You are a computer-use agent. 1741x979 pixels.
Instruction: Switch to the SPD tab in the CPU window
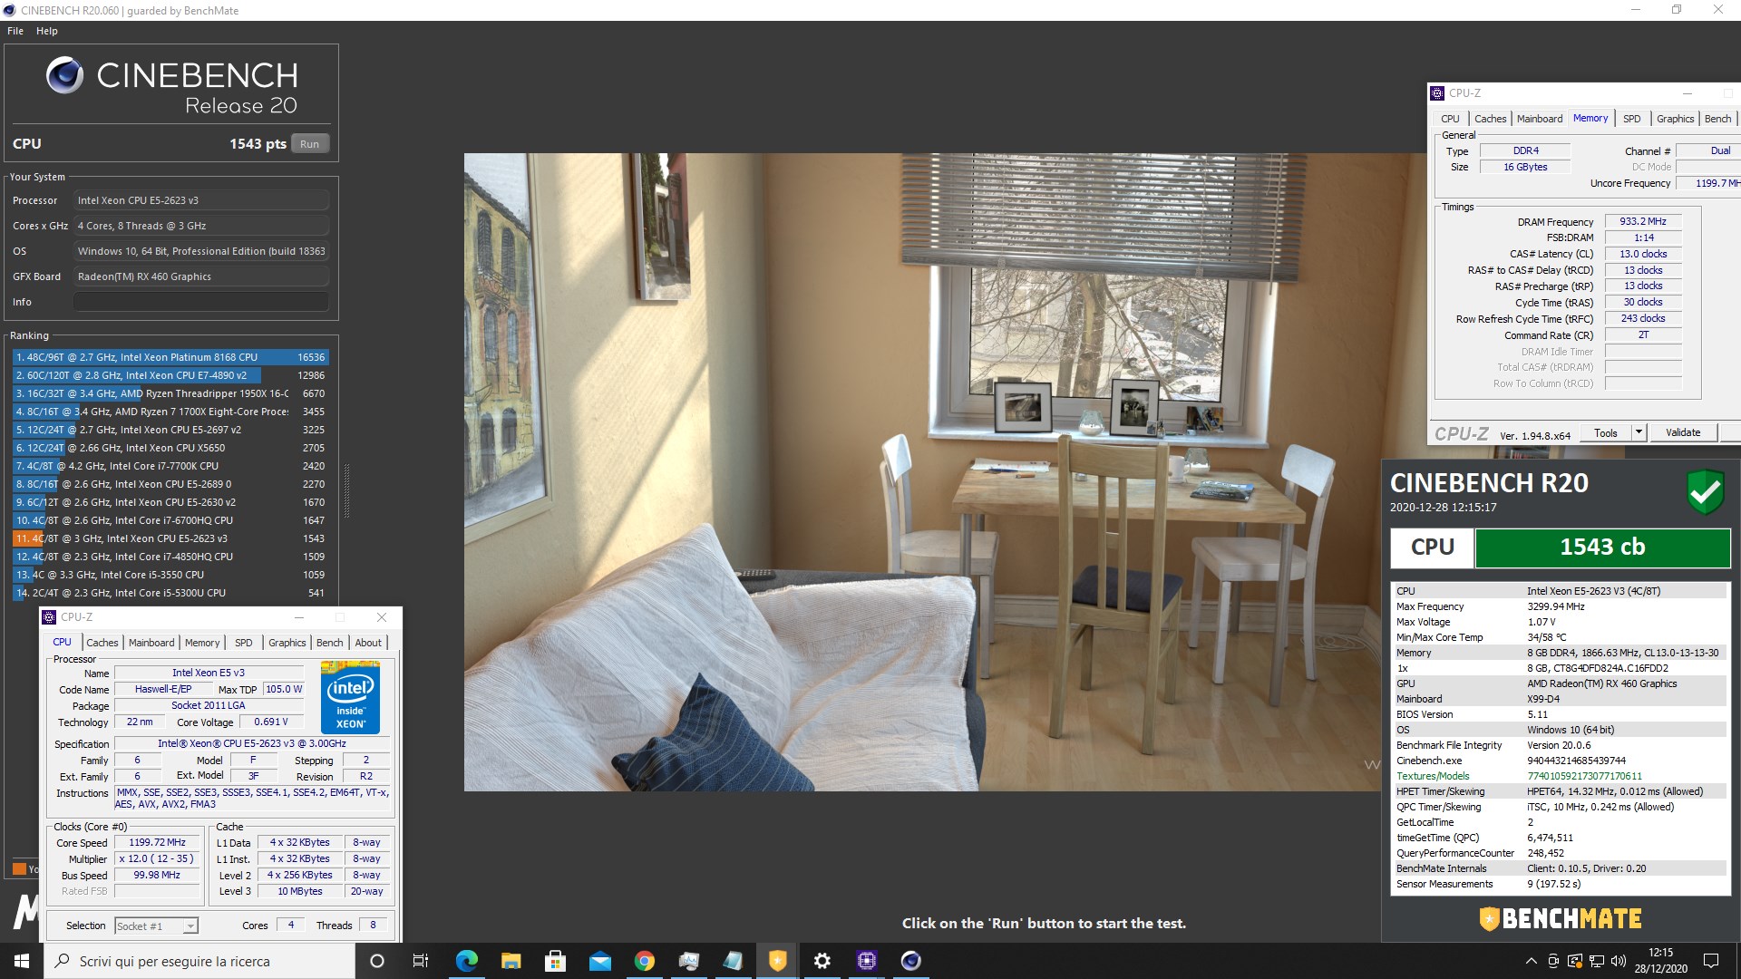tap(244, 643)
